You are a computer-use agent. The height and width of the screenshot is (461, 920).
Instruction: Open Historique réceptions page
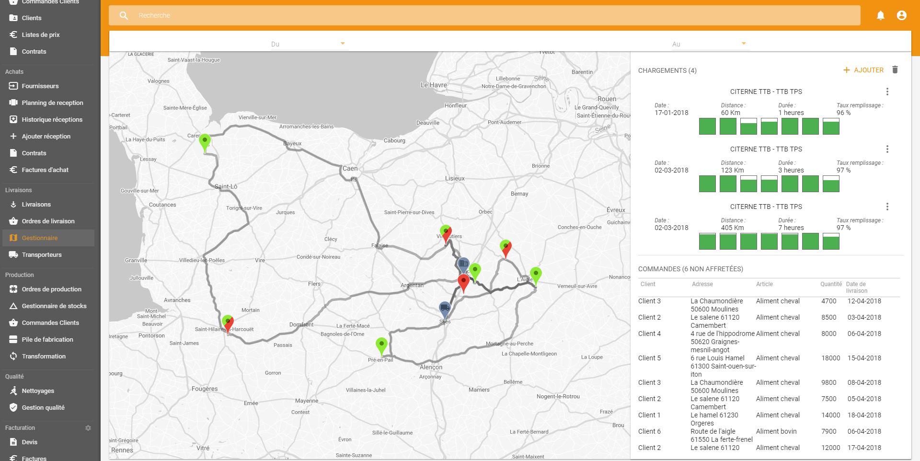click(x=52, y=120)
